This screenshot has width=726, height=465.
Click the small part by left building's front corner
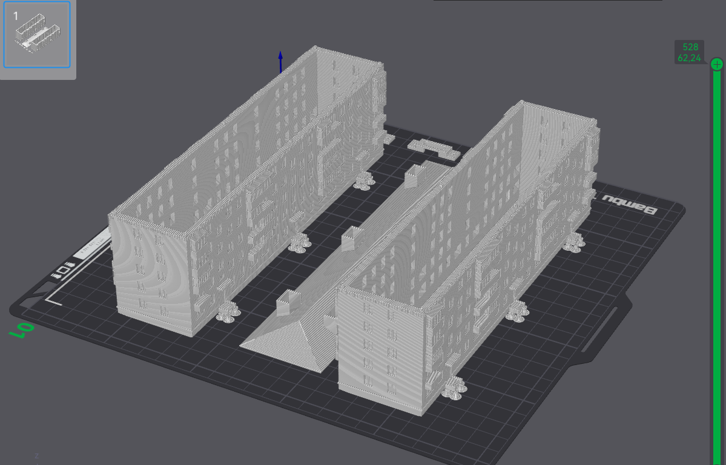[x=228, y=312]
